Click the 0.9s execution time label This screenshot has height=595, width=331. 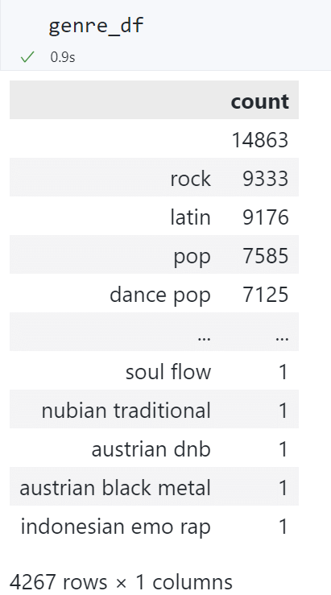[63, 57]
